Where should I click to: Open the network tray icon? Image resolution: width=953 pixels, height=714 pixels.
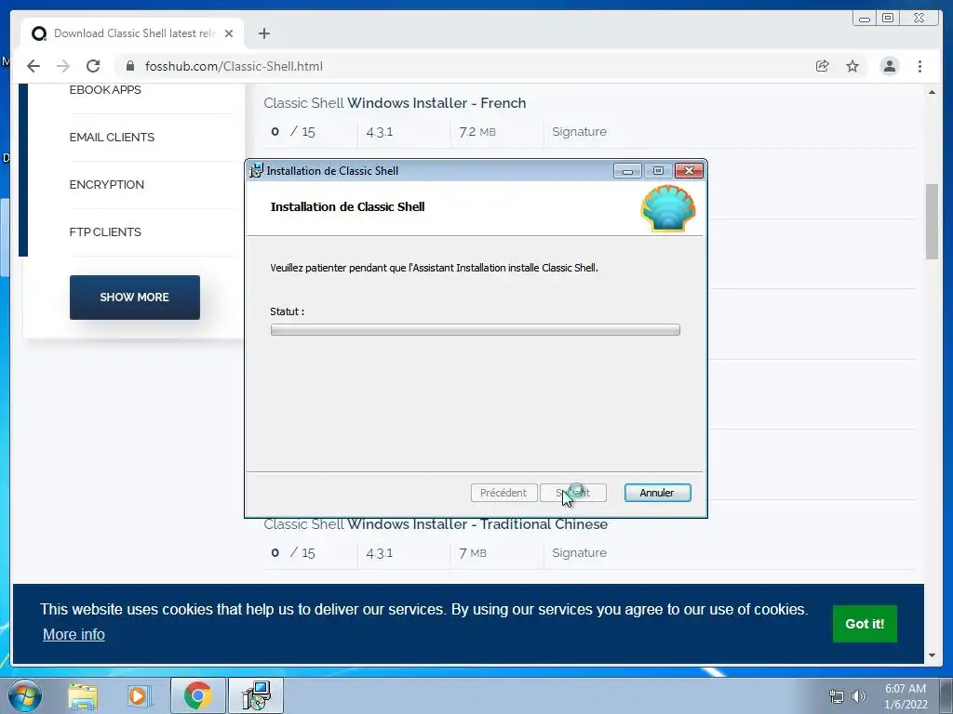point(837,696)
